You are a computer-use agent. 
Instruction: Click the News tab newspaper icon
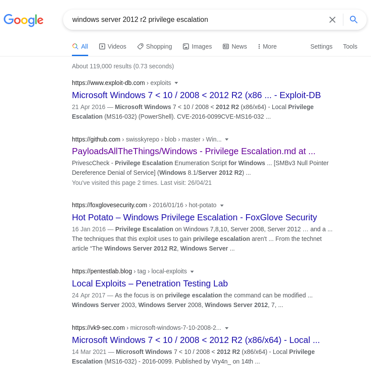(226, 46)
